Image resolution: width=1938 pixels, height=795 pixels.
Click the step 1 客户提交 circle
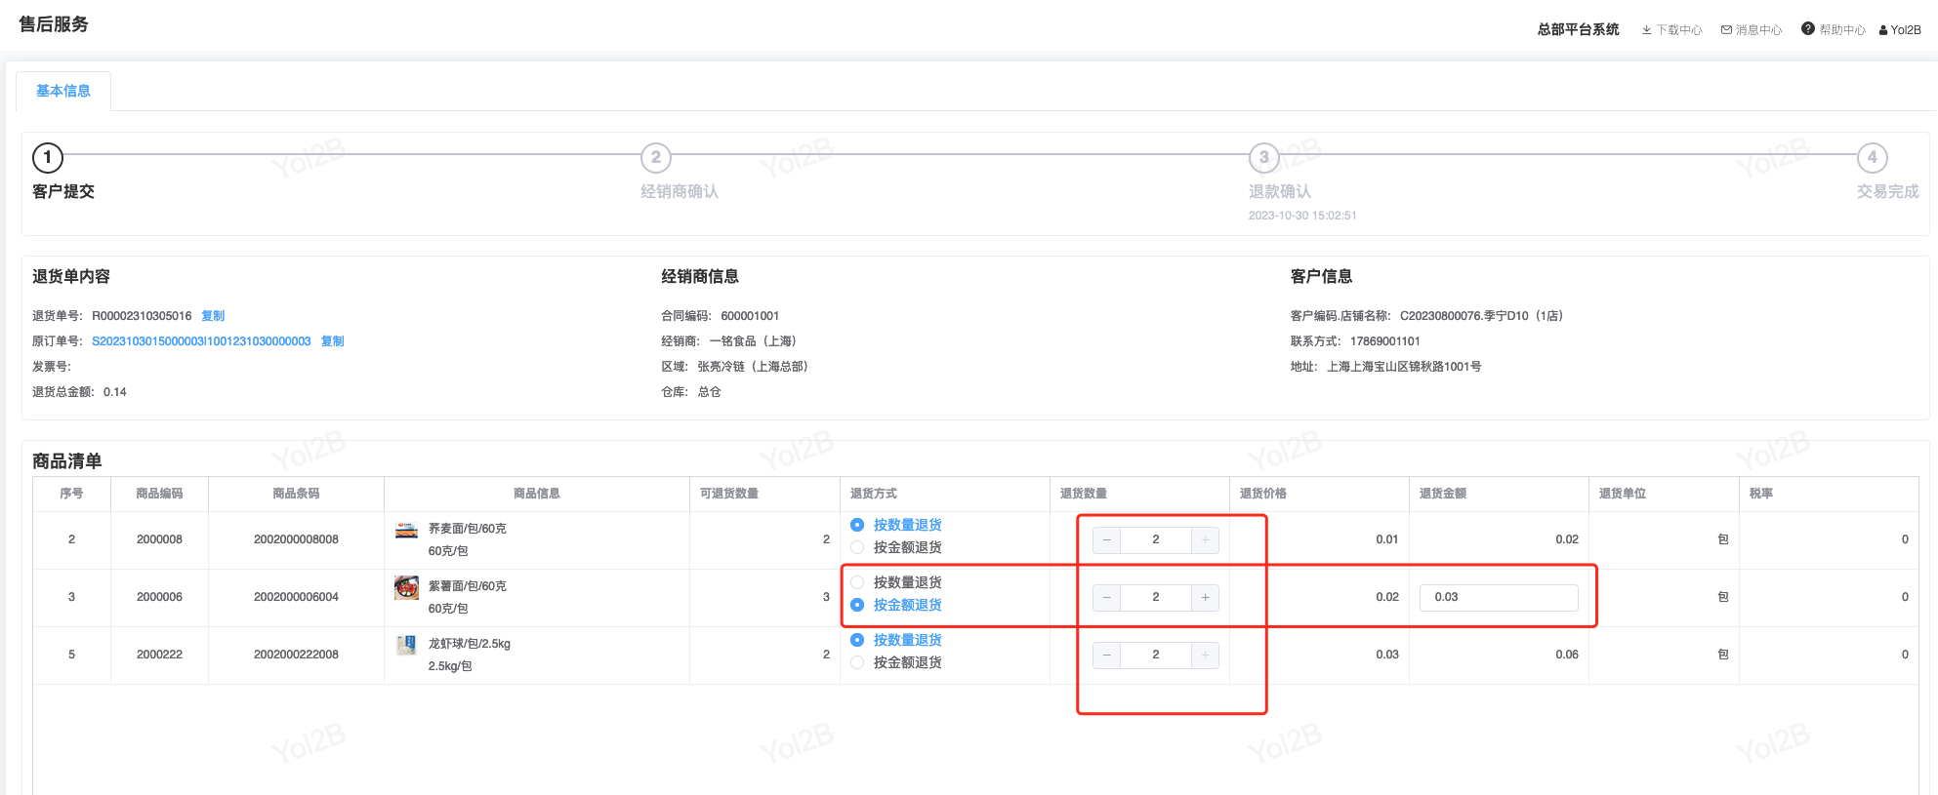[48, 157]
